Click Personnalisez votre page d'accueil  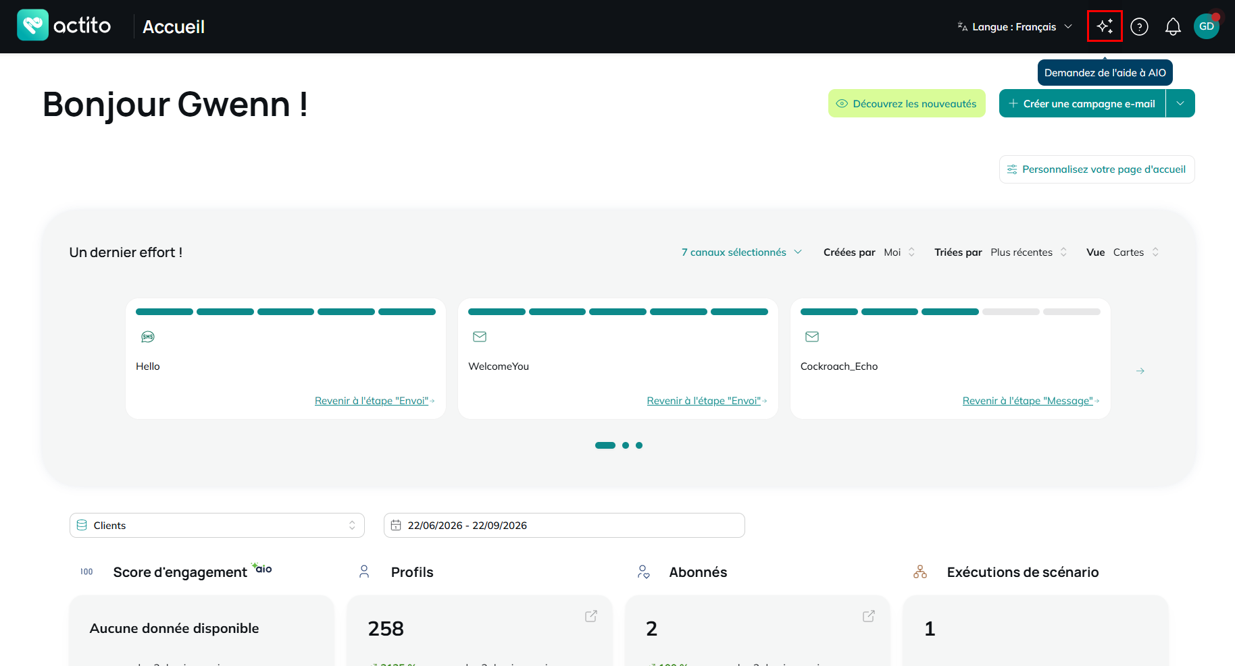pyautogui.click(x=1097, y=169)
